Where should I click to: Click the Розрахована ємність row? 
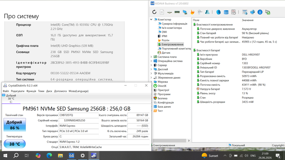239,76
